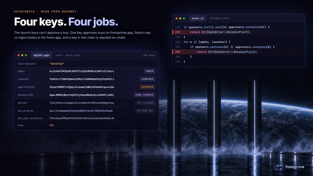Click the green dot in the HgCGV9…qgGr window
This screenshot has height=176, width=313.
click(26, 55)
